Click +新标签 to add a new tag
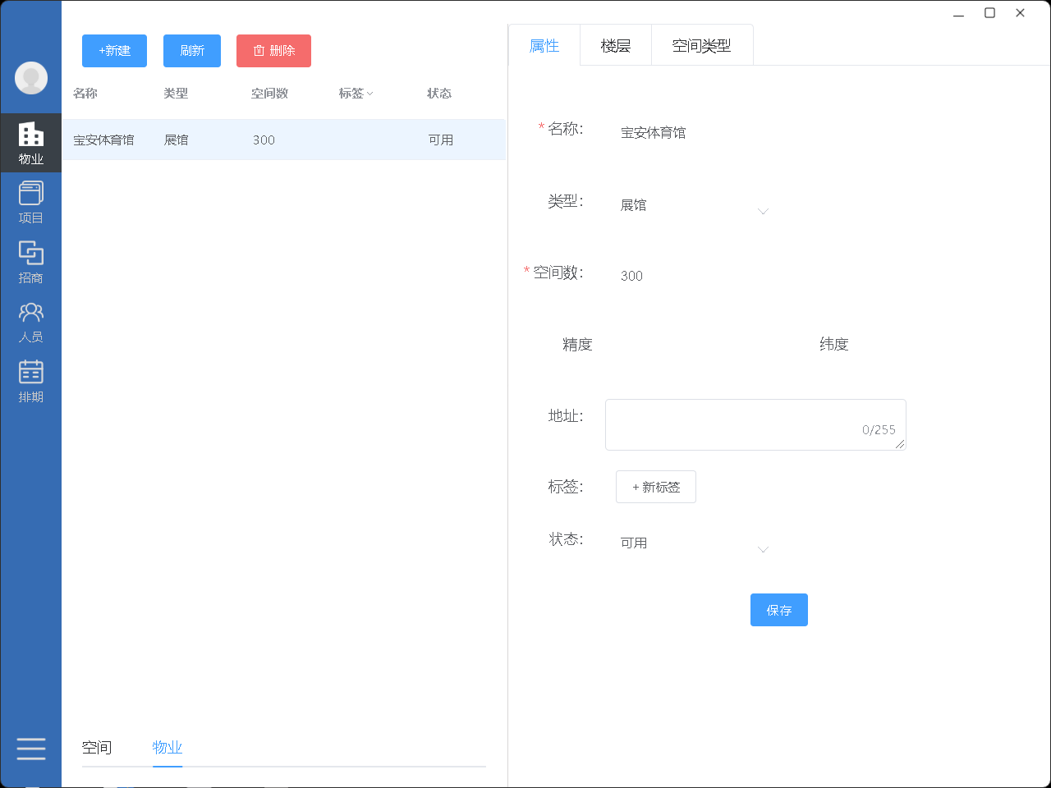 pos(655,487)
